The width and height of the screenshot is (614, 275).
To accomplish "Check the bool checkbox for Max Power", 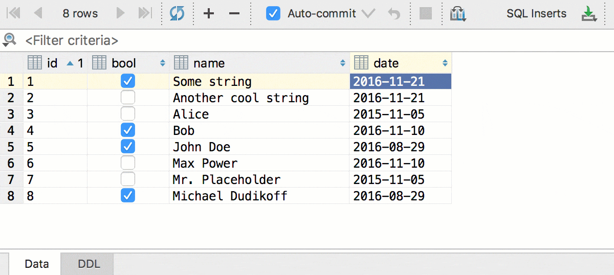I will (128, 163).
